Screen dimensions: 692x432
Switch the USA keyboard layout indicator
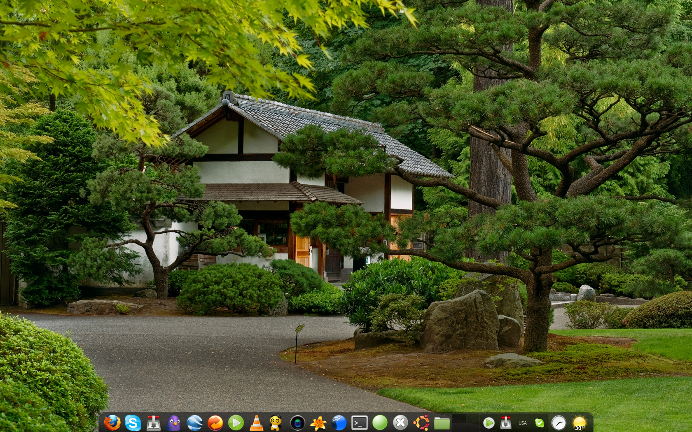coord(523,423)
